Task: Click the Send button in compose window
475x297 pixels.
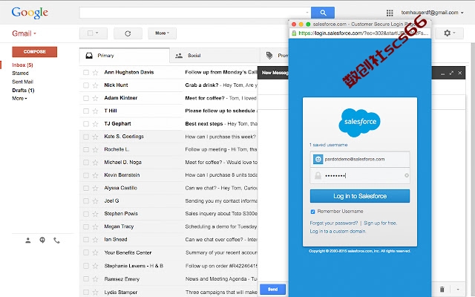Action: (272, 289)
